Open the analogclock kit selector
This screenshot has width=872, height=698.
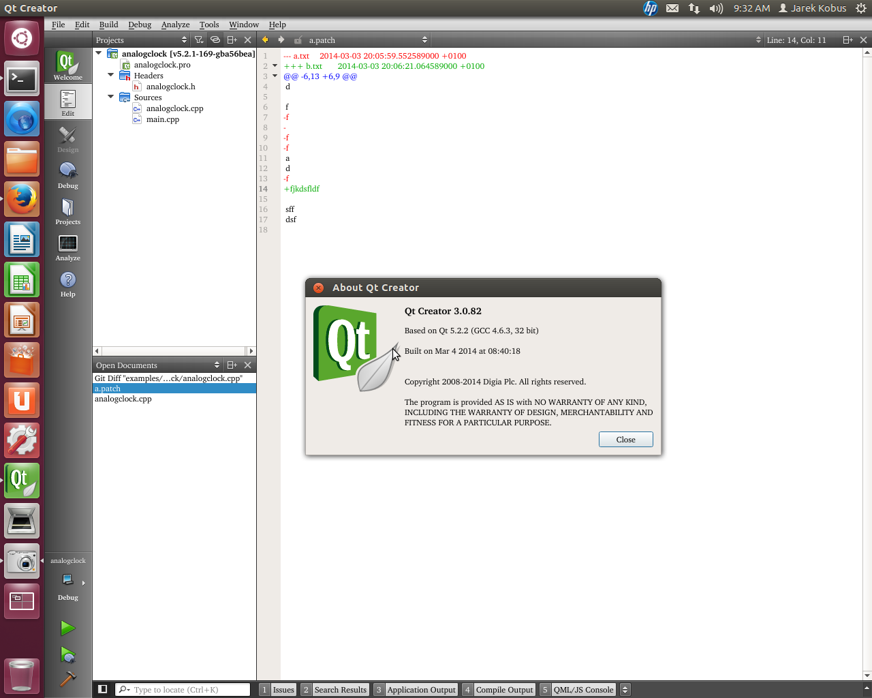pyautogui.click(x=68, y=579)
